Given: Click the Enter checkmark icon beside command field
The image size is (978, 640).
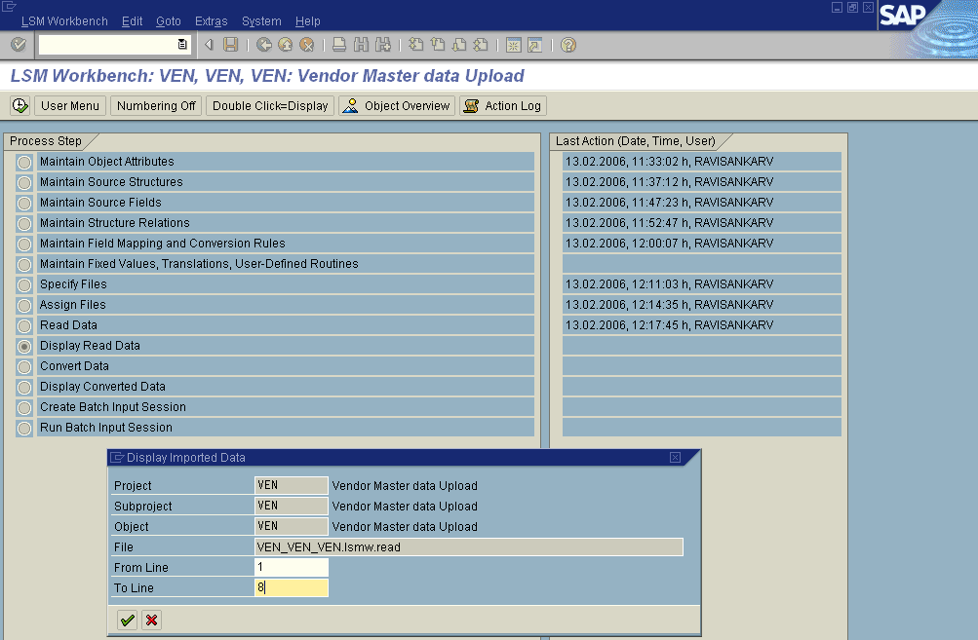Looking at the screenshot, I should [x=18, y=45].
